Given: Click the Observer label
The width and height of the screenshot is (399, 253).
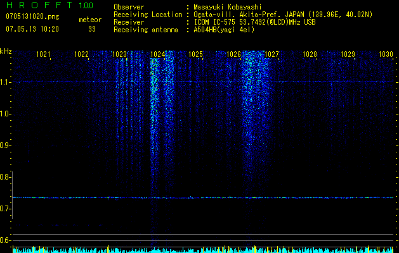Looking at the screenshot, I should coord(129,7).
